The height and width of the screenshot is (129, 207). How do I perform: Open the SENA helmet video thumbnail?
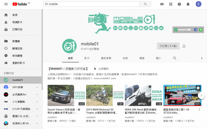coord(144,95)
